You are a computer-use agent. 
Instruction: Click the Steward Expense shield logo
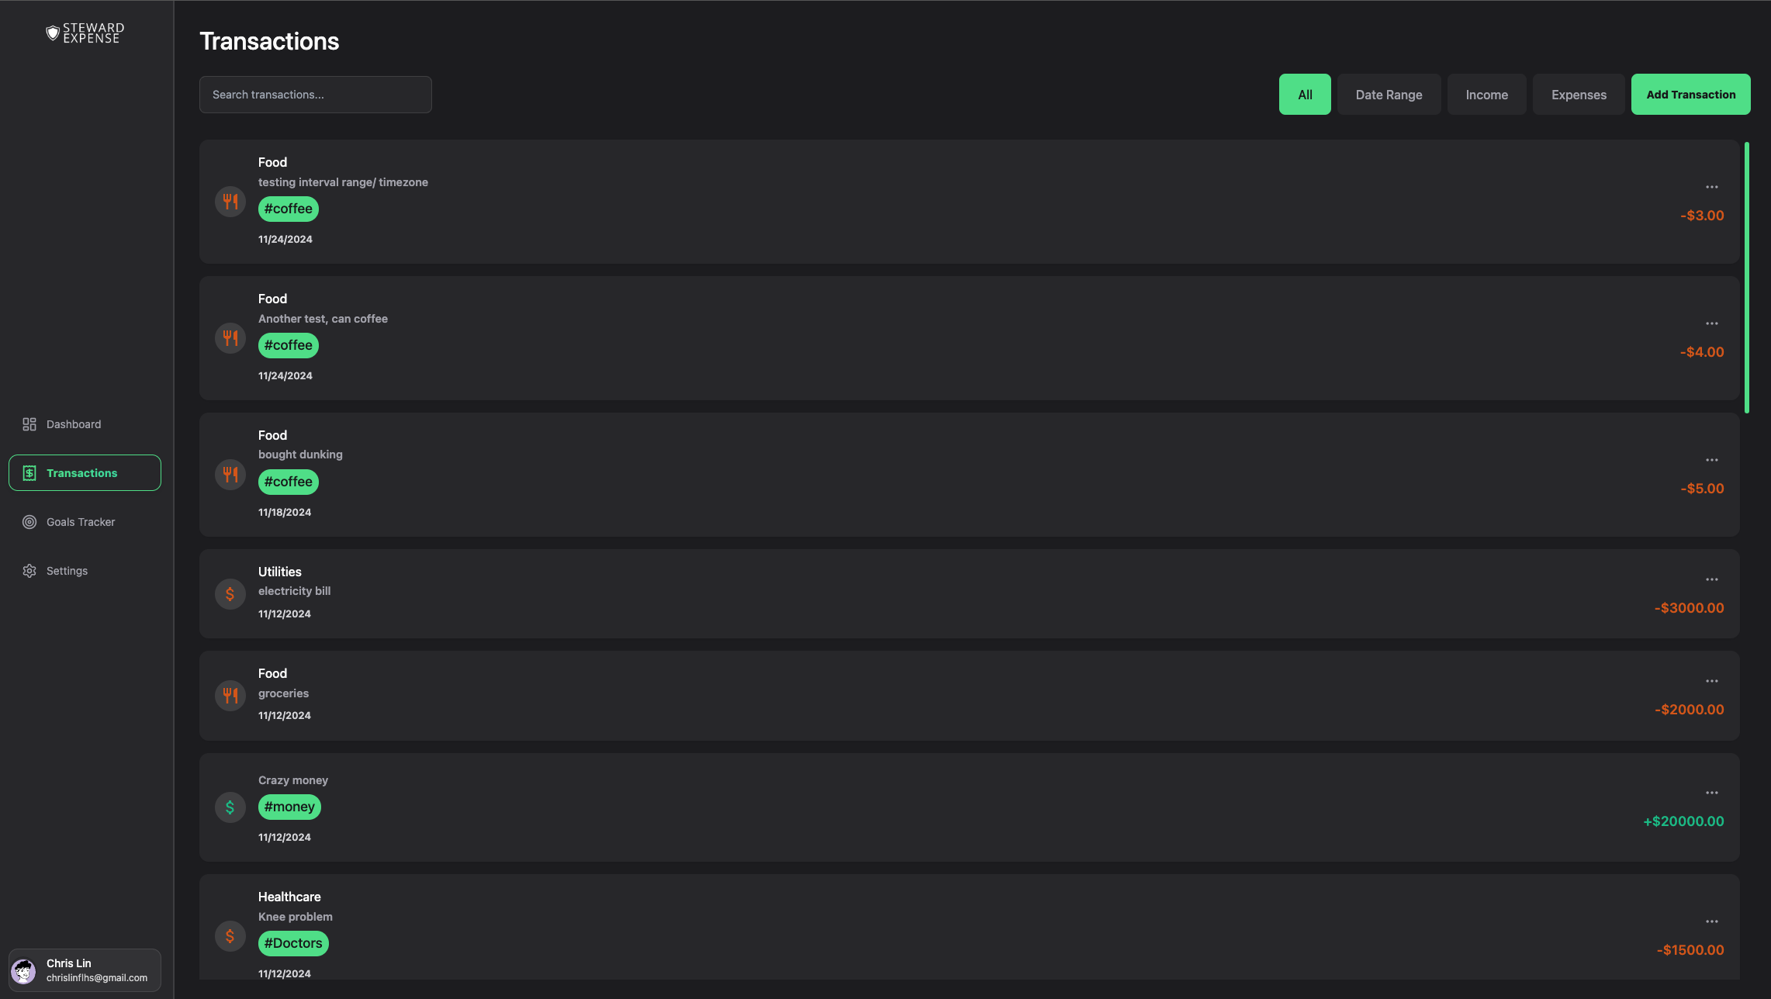click(53, 33)
